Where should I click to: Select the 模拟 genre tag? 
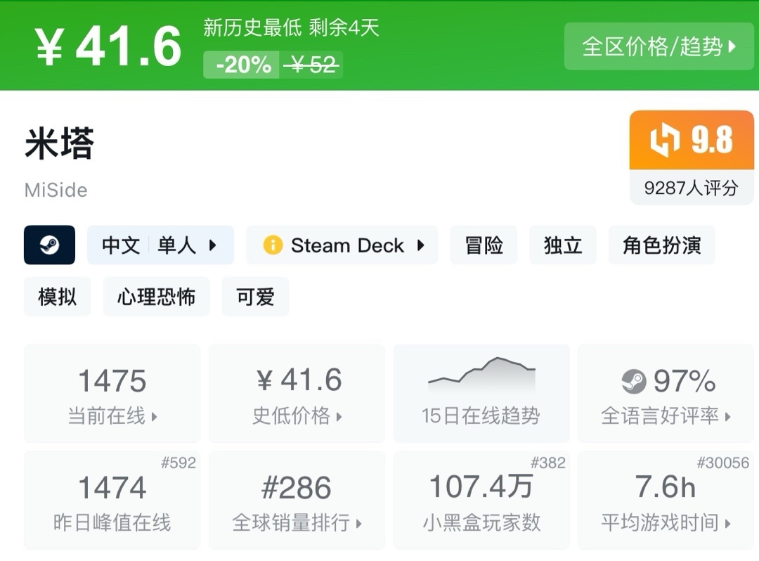click(x=58, y=297)
